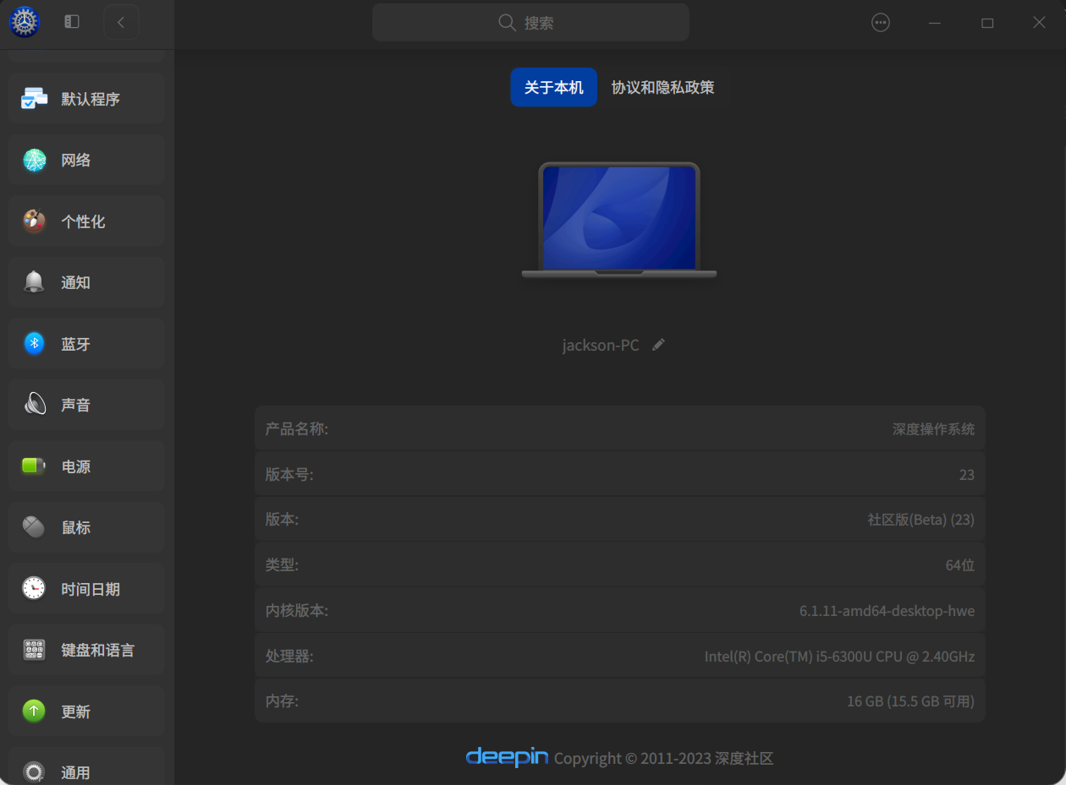Click the laptop image thumbnail
Screen dimensions: 1066x785
pos(619,221)
